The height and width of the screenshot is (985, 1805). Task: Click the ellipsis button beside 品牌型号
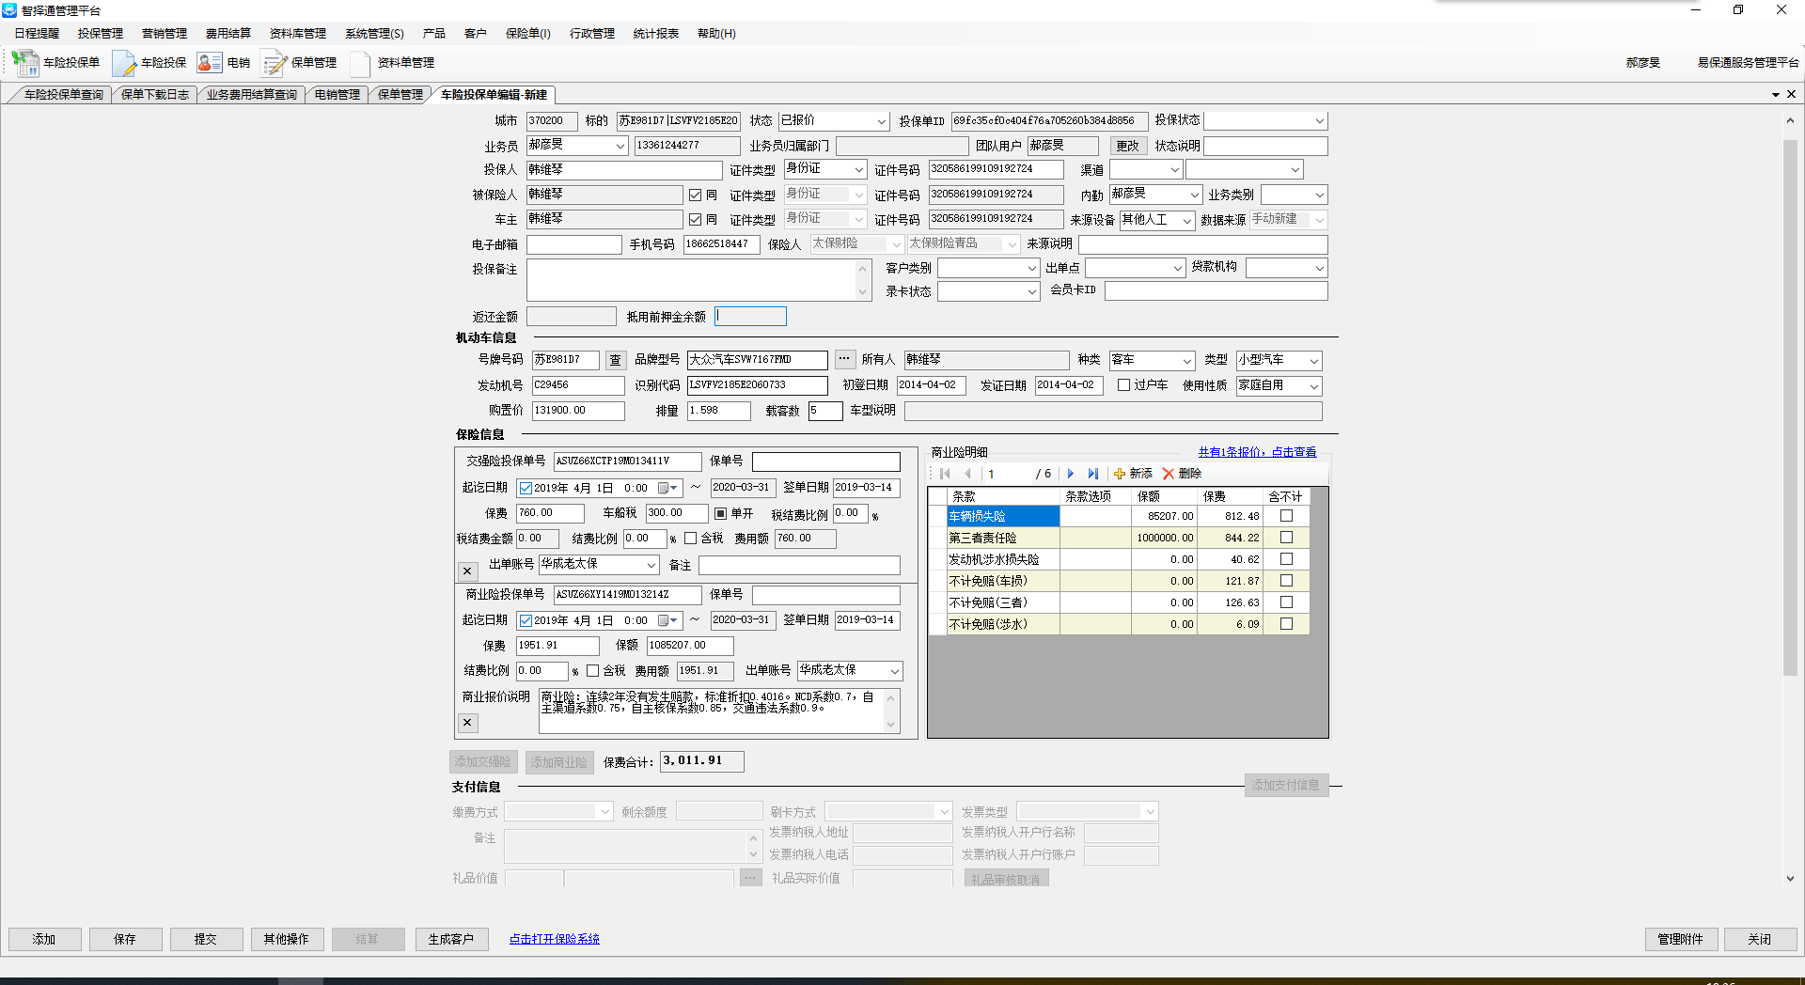844,359
